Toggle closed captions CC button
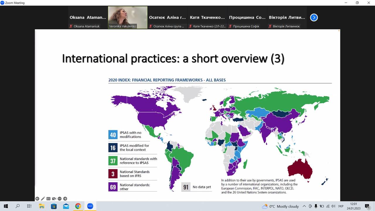375x211 pixels. [x=48, y=199]
